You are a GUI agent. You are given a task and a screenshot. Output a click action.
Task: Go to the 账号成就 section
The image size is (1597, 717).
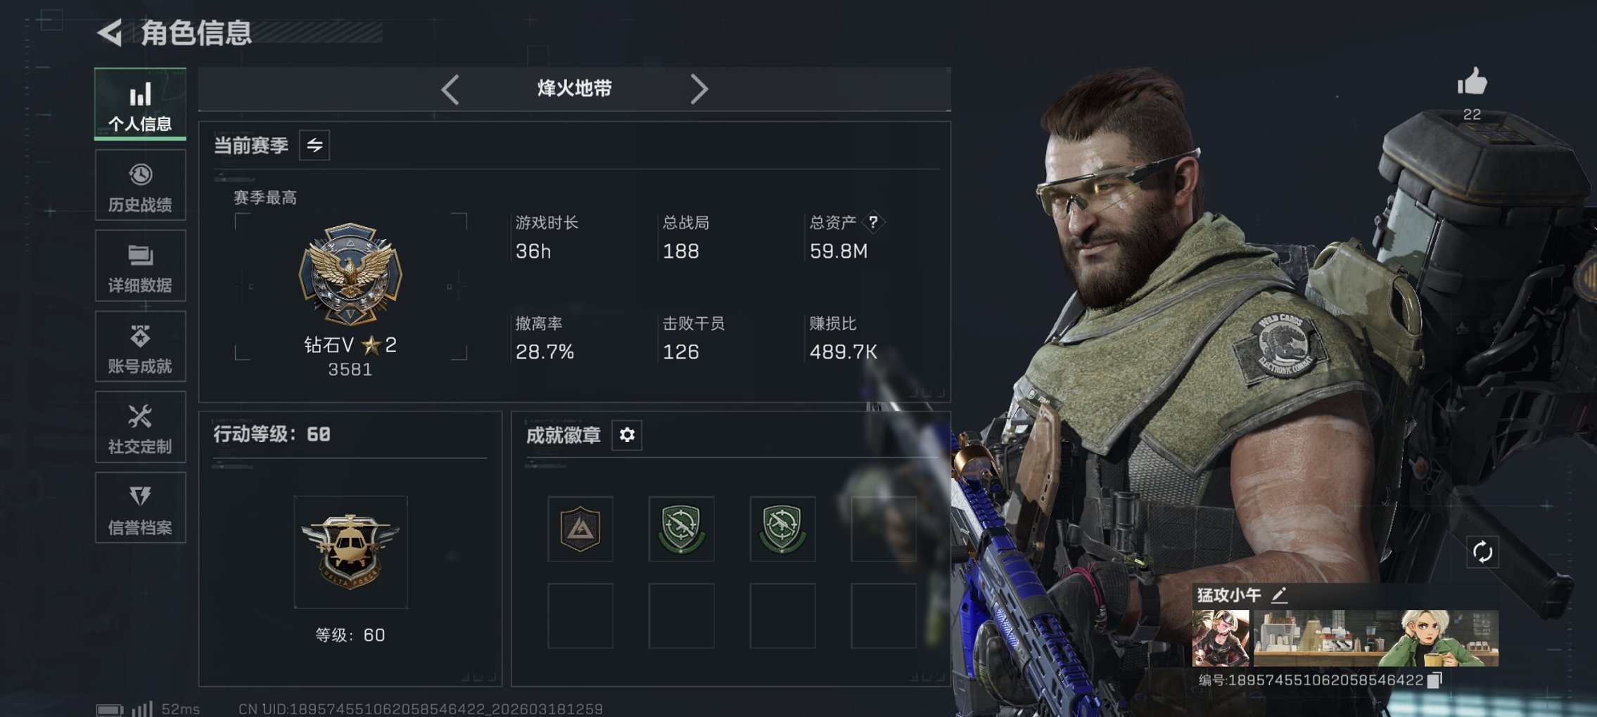coord(141,347)
